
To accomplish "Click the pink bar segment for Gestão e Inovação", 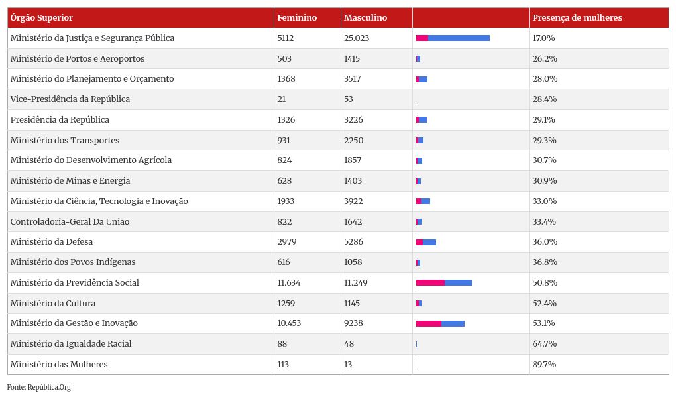I will click(x=429, y=323).
